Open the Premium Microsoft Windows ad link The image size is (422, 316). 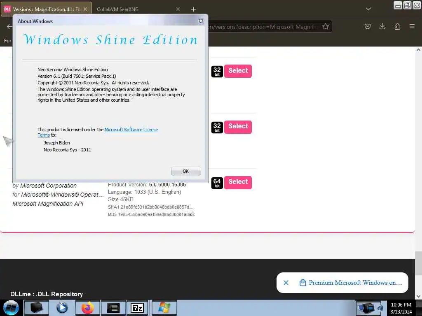tap(355, 283)
